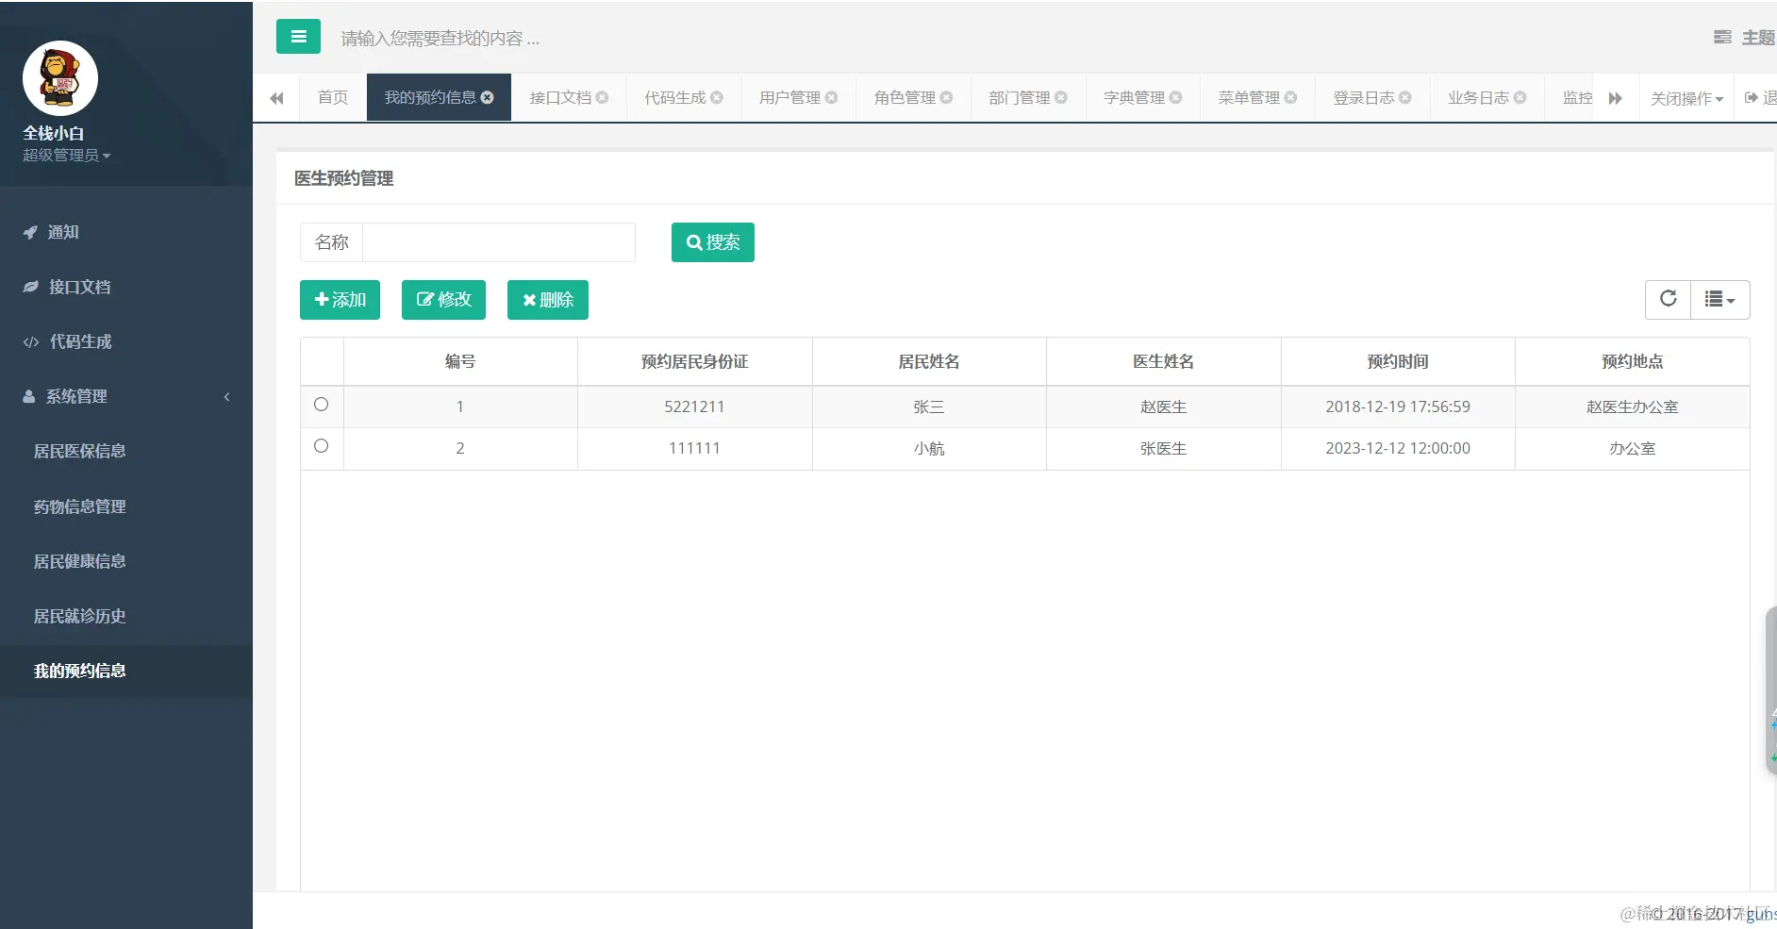Click the 预约地点 column header
This screenshot has width=1777, height=929.
click(1633, 361)
